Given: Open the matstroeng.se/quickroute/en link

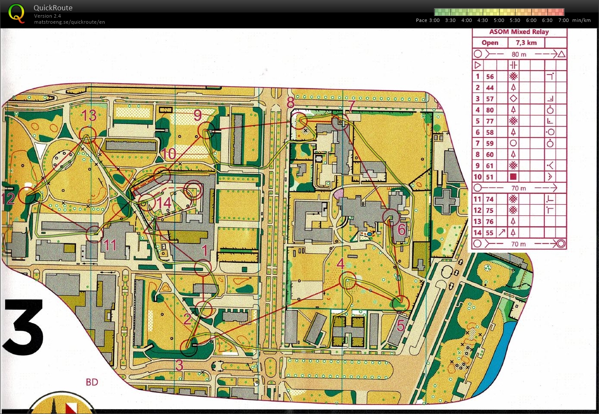Looking at the screenshot, I should [x=69, y=22].
